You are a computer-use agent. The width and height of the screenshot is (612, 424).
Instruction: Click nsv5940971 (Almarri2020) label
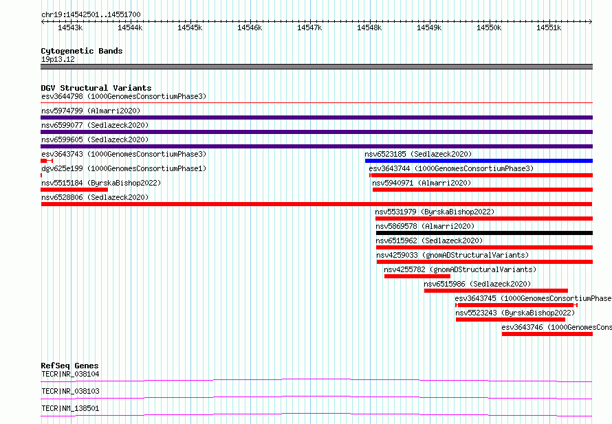point(422,183)
